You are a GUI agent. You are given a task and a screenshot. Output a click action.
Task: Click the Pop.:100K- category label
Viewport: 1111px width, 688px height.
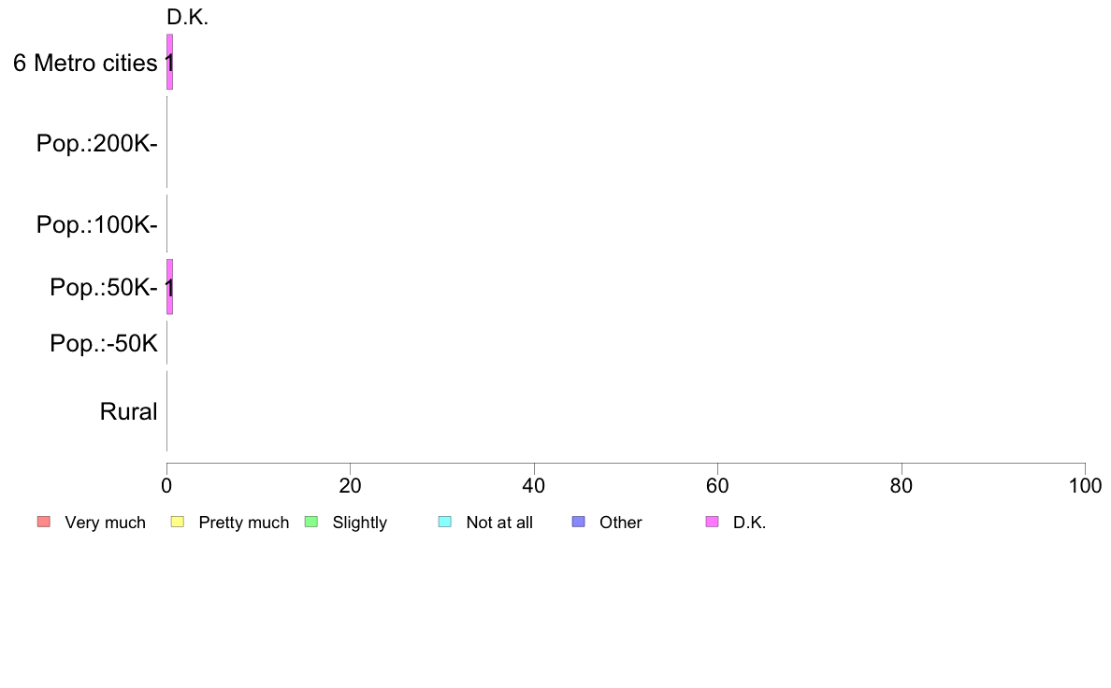(97, 225)
